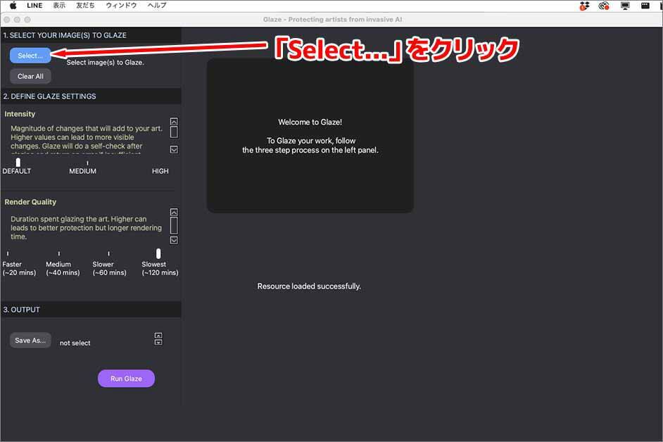The height and width of the screenshot is (442, 663).
Task: Click '2. DEFINE GLAZE SETTINGS' header
Action: tap(49, 96)
